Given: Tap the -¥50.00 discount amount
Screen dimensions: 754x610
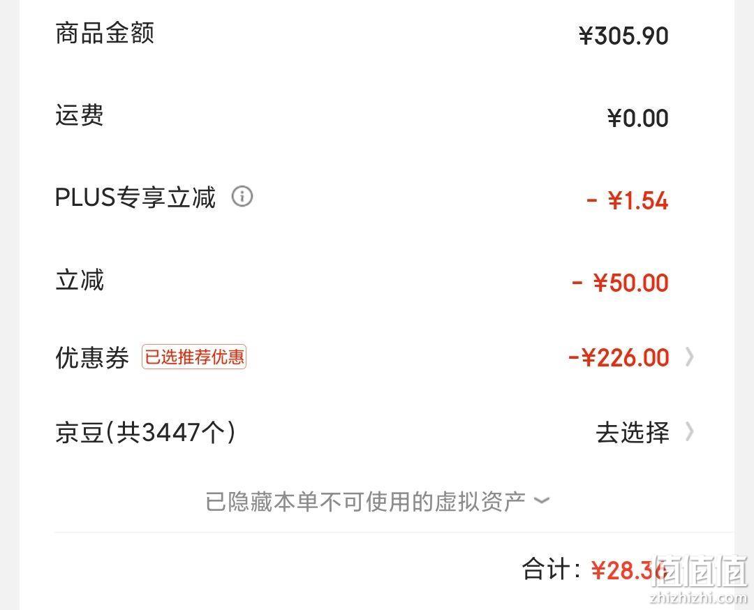Looking at the screenshot, I should pyautogui.click(x=621, y=283).
